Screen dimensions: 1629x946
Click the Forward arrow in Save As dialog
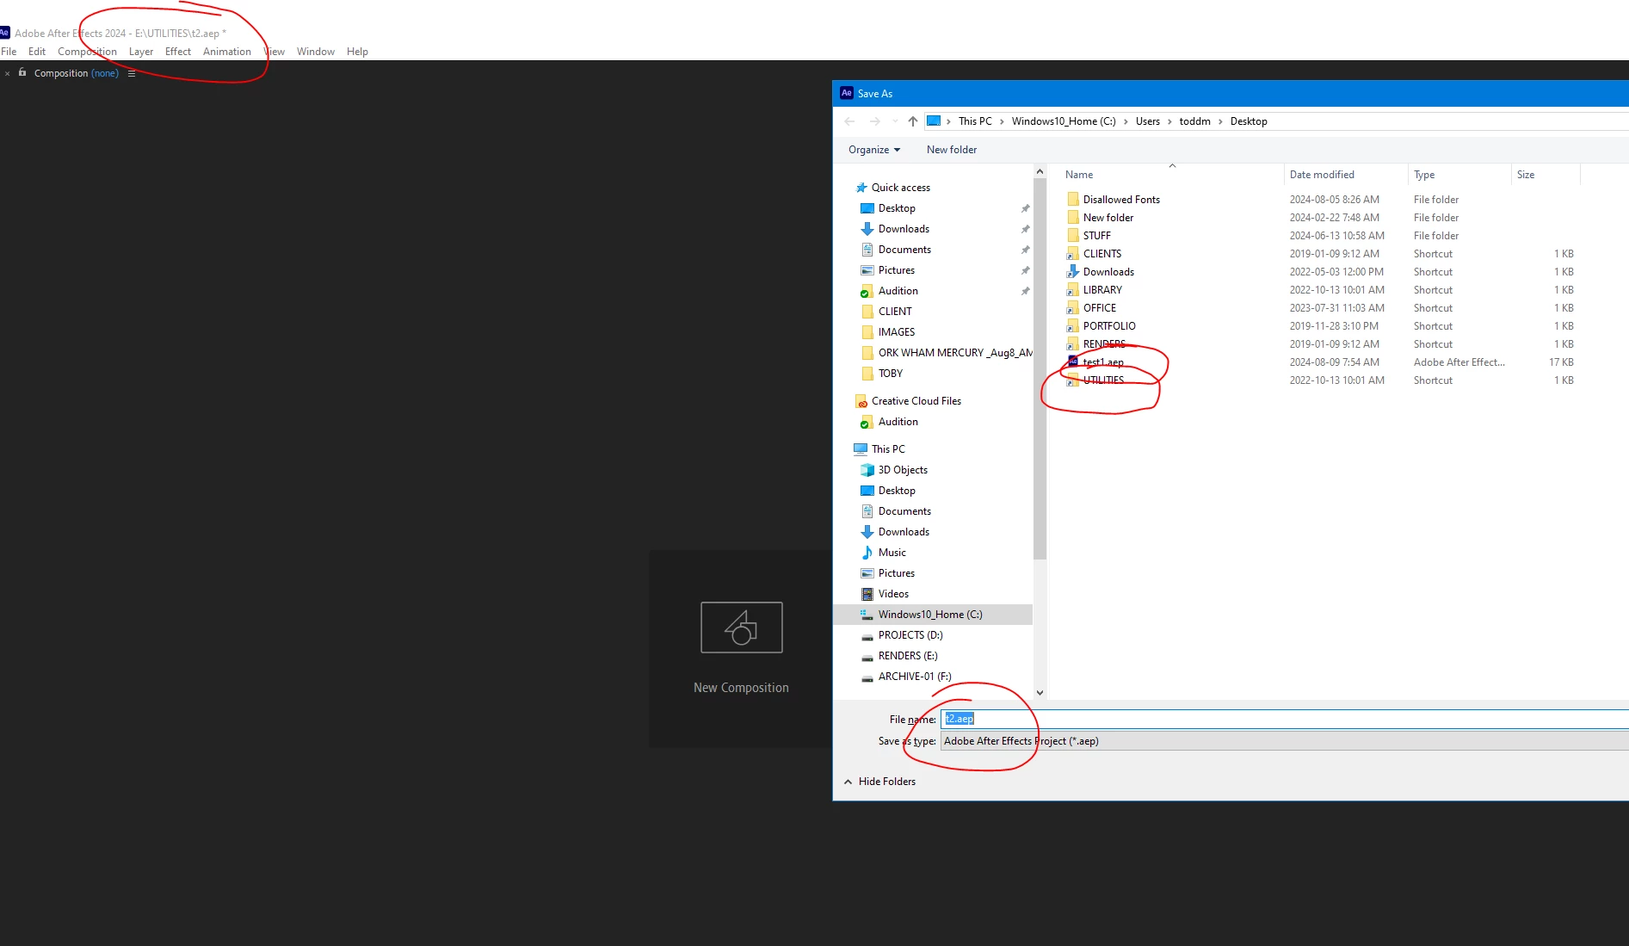(874, 121)
